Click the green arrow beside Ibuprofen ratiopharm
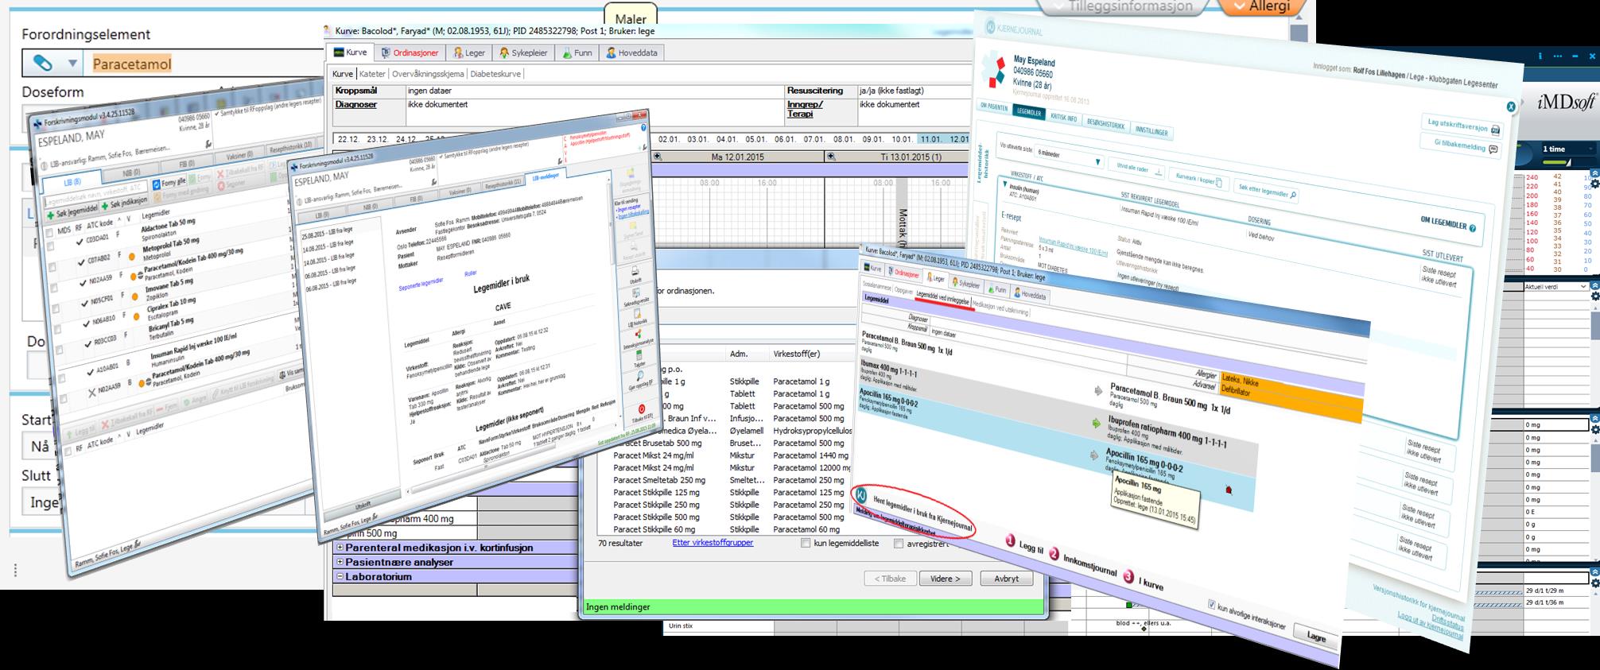This screenshot has width=1600, height=670. (1097, 424)
